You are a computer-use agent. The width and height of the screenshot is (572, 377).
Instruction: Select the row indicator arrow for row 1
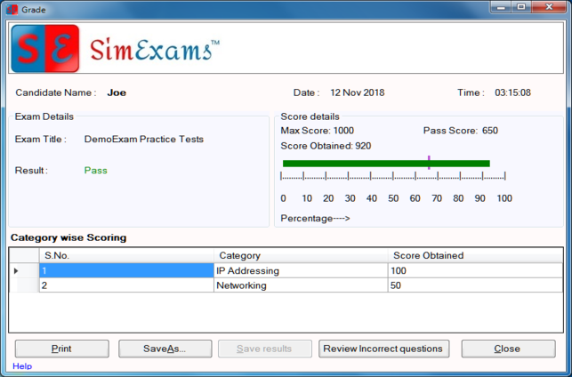click(x=16, y=271)
